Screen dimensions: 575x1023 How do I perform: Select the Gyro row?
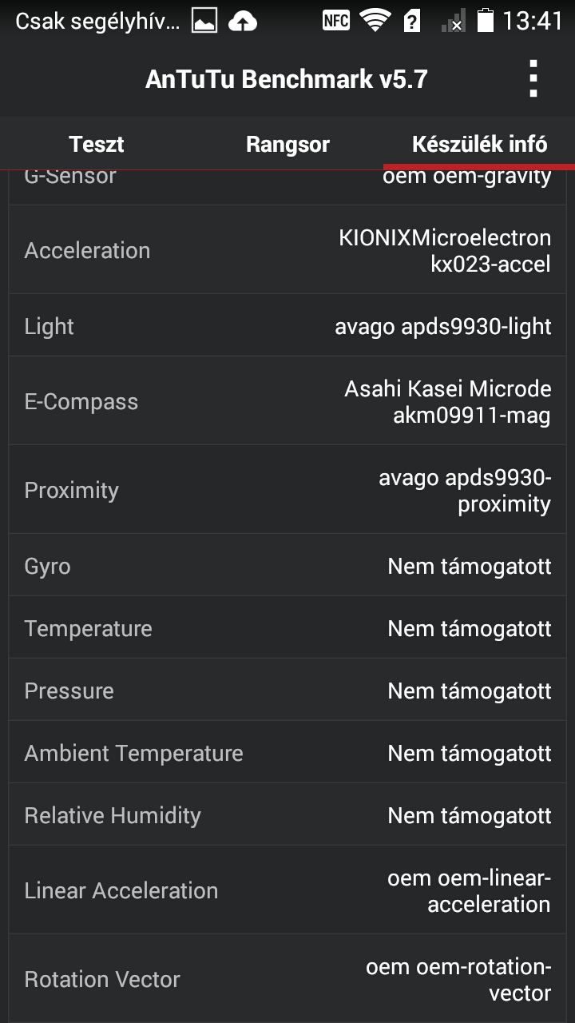click(x=287, y=566)
